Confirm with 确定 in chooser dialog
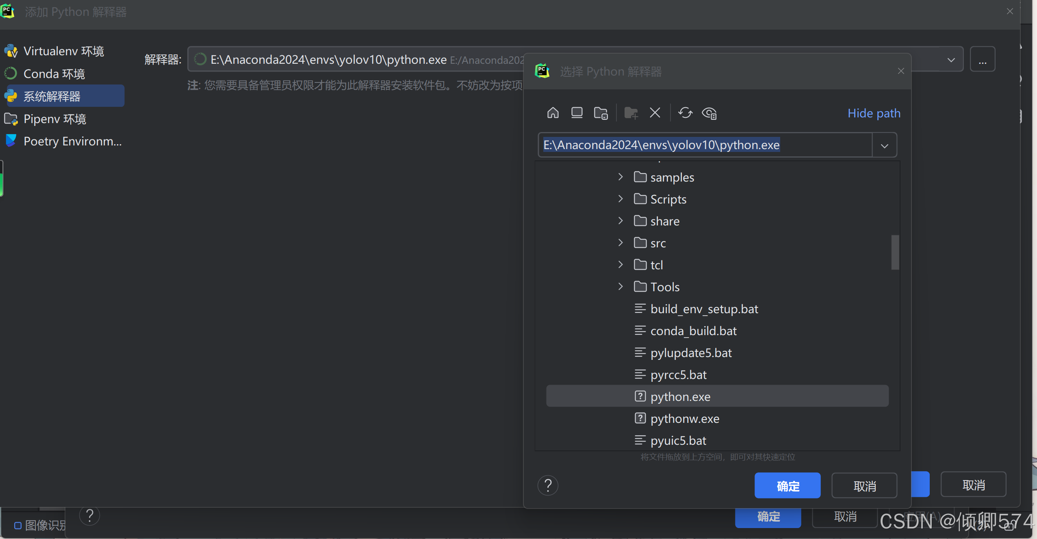The width and height of the screenshot is (1037, 539). click(x=787, y=485)
